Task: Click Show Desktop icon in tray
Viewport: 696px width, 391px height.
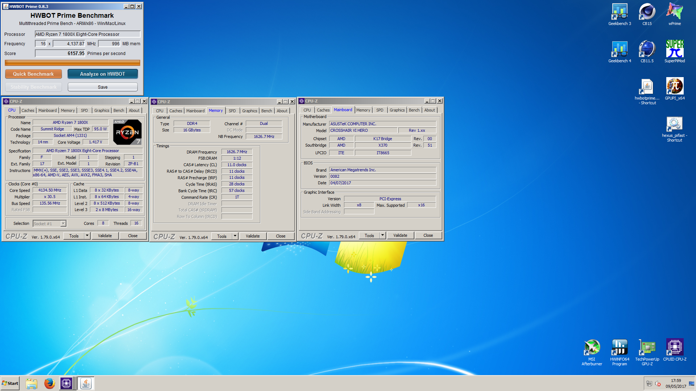Action: pos(692,384)
